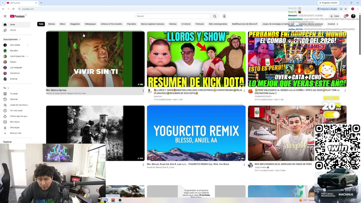This screenshot has width=361, height=203.
Task: Click the Cevichon channel avatar
Action: (149, 91)
